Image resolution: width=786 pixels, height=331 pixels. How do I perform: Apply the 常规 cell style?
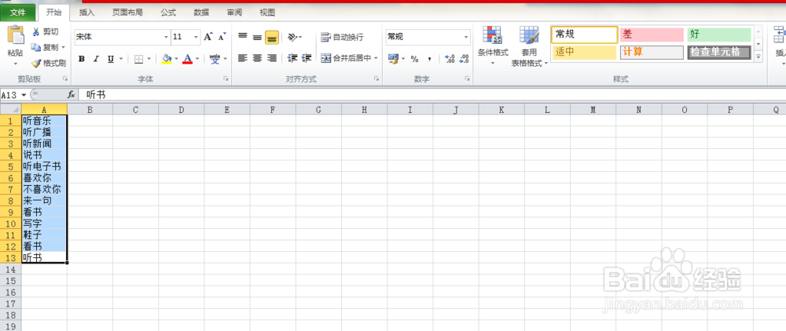coord(585,35)
